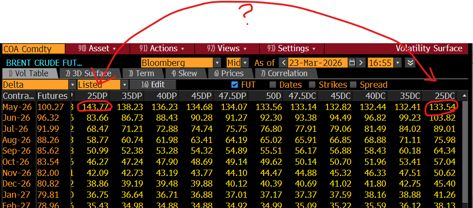The height and width of the screenshot is (208, 473).
Task: Select the Nov-26 contract row label
Action: pos(16,173)
